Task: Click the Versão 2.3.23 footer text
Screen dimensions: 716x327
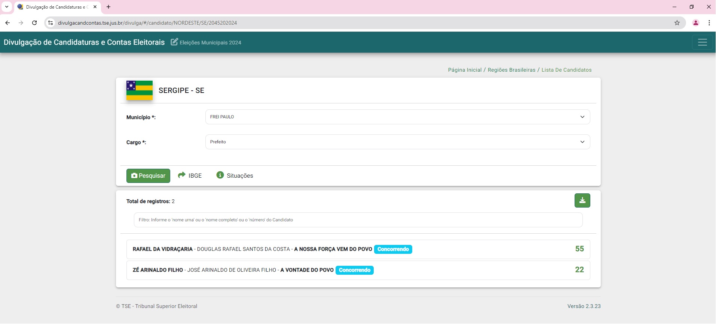Action: coord(584,306)
